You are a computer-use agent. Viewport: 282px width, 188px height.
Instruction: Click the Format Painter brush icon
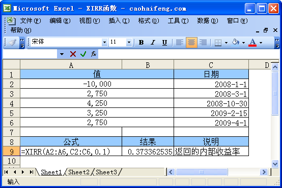point(12,43)
